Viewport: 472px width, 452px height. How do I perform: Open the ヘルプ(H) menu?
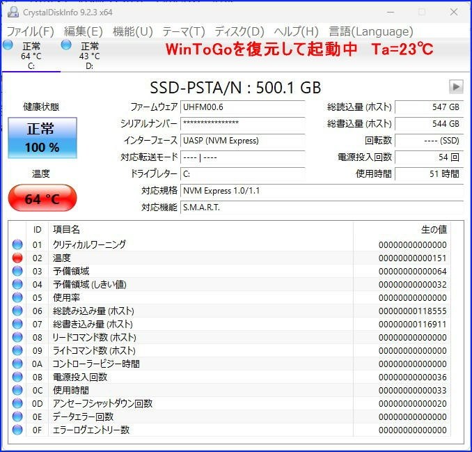click(x=296, y=31)
